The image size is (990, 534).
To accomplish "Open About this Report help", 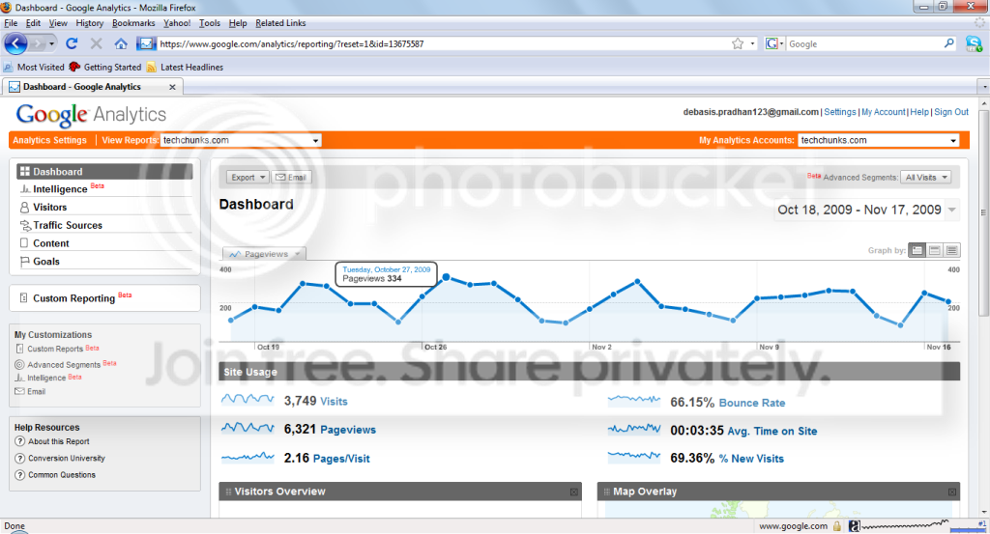I will coord(59,442).
